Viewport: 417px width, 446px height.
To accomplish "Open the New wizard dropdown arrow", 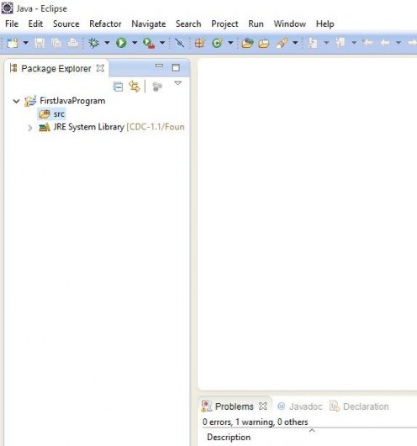I will tap(25, 43).
